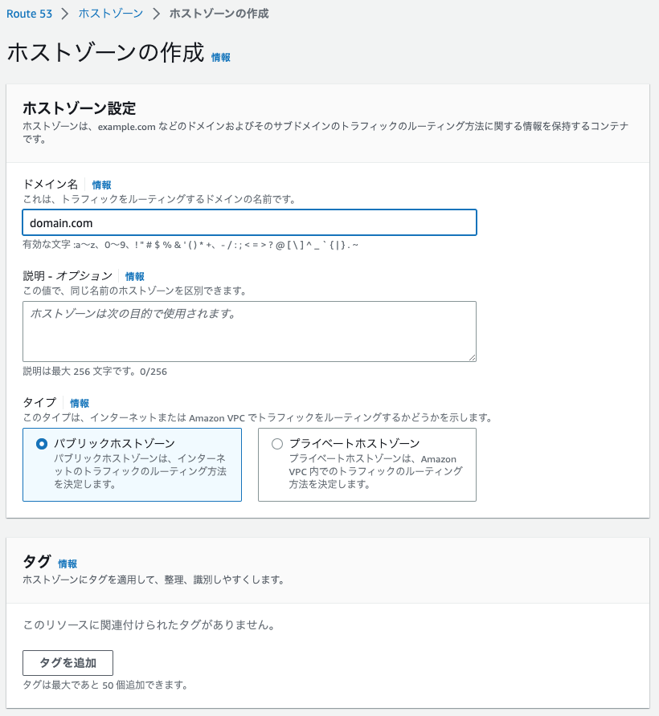Click the breadcrumb chevron before ホストゾーンの作成
The width and height of the screenshot is (659, 716).
(157, 14)
